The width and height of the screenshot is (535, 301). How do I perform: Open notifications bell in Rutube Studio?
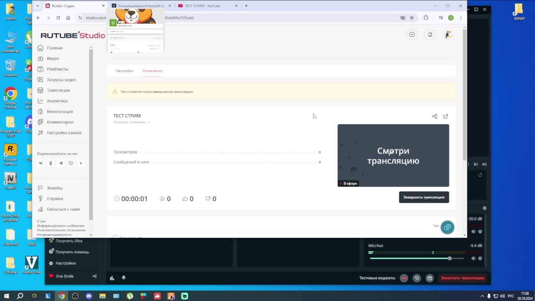[x=430, y=35]
